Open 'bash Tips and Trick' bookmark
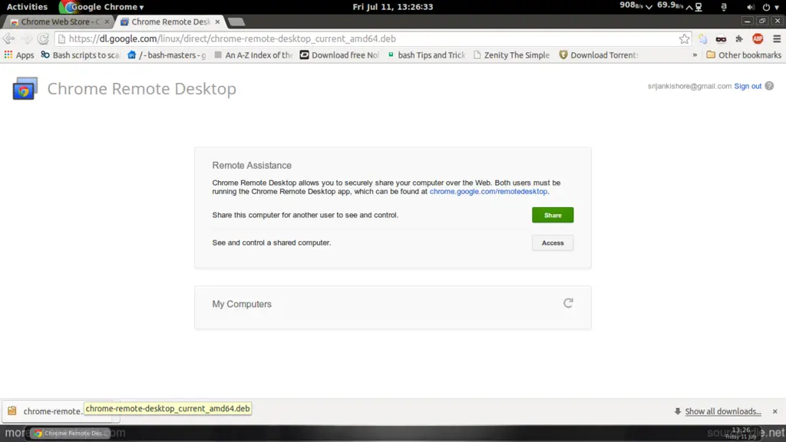Viewport: 786px width, 442px height. coord(427,55)
